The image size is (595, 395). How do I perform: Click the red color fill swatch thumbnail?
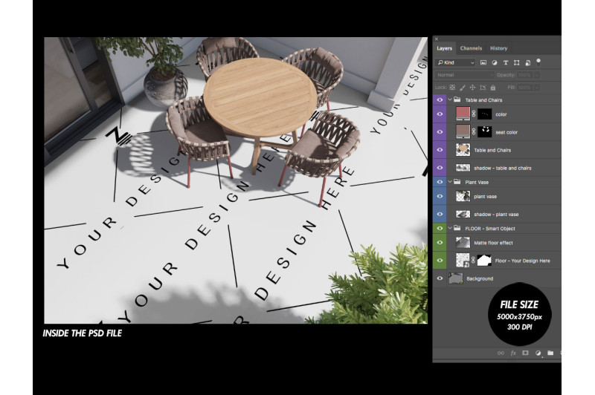pyautogui.click(x=463, y=114)
